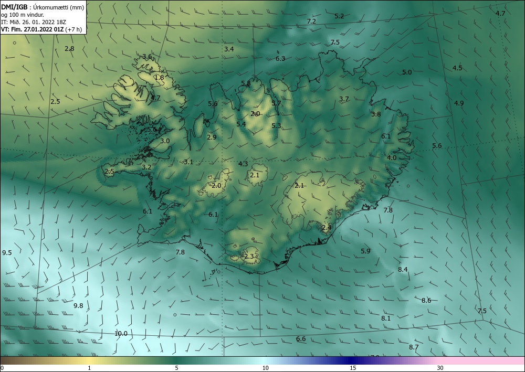
Task: Click the 9.8 value over the southwest ocean
Action: (78, 305)
